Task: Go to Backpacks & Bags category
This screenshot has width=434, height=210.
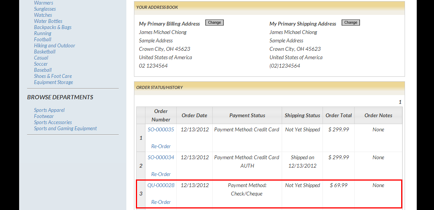Action: pos(53,27)
